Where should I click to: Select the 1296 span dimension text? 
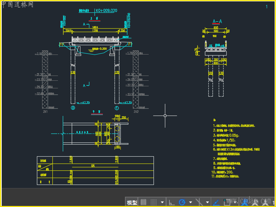tap(95, 31)
